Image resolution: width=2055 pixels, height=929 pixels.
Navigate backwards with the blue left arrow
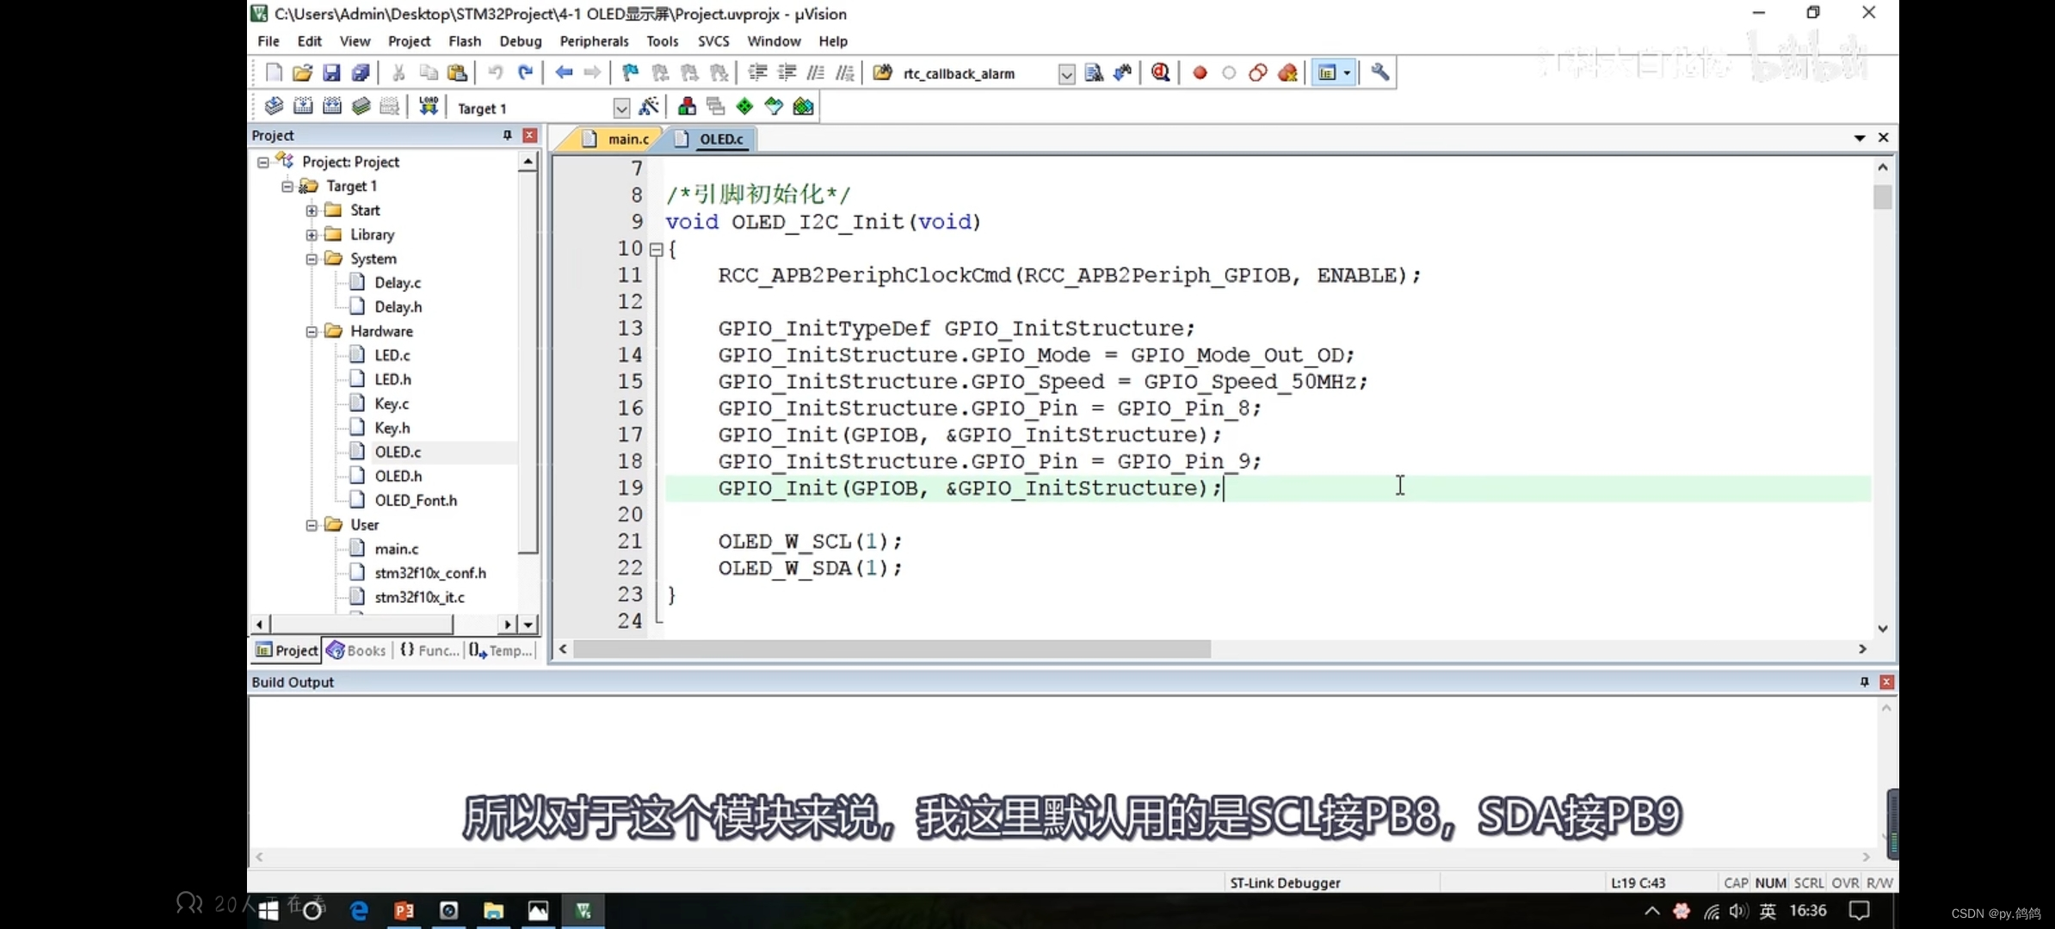tap(564, 73)
